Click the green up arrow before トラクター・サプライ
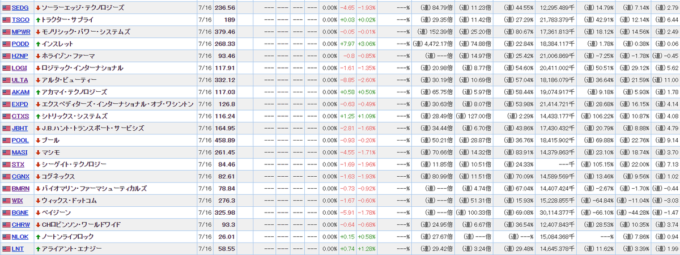The image size is (680, 255). (37, 19)
